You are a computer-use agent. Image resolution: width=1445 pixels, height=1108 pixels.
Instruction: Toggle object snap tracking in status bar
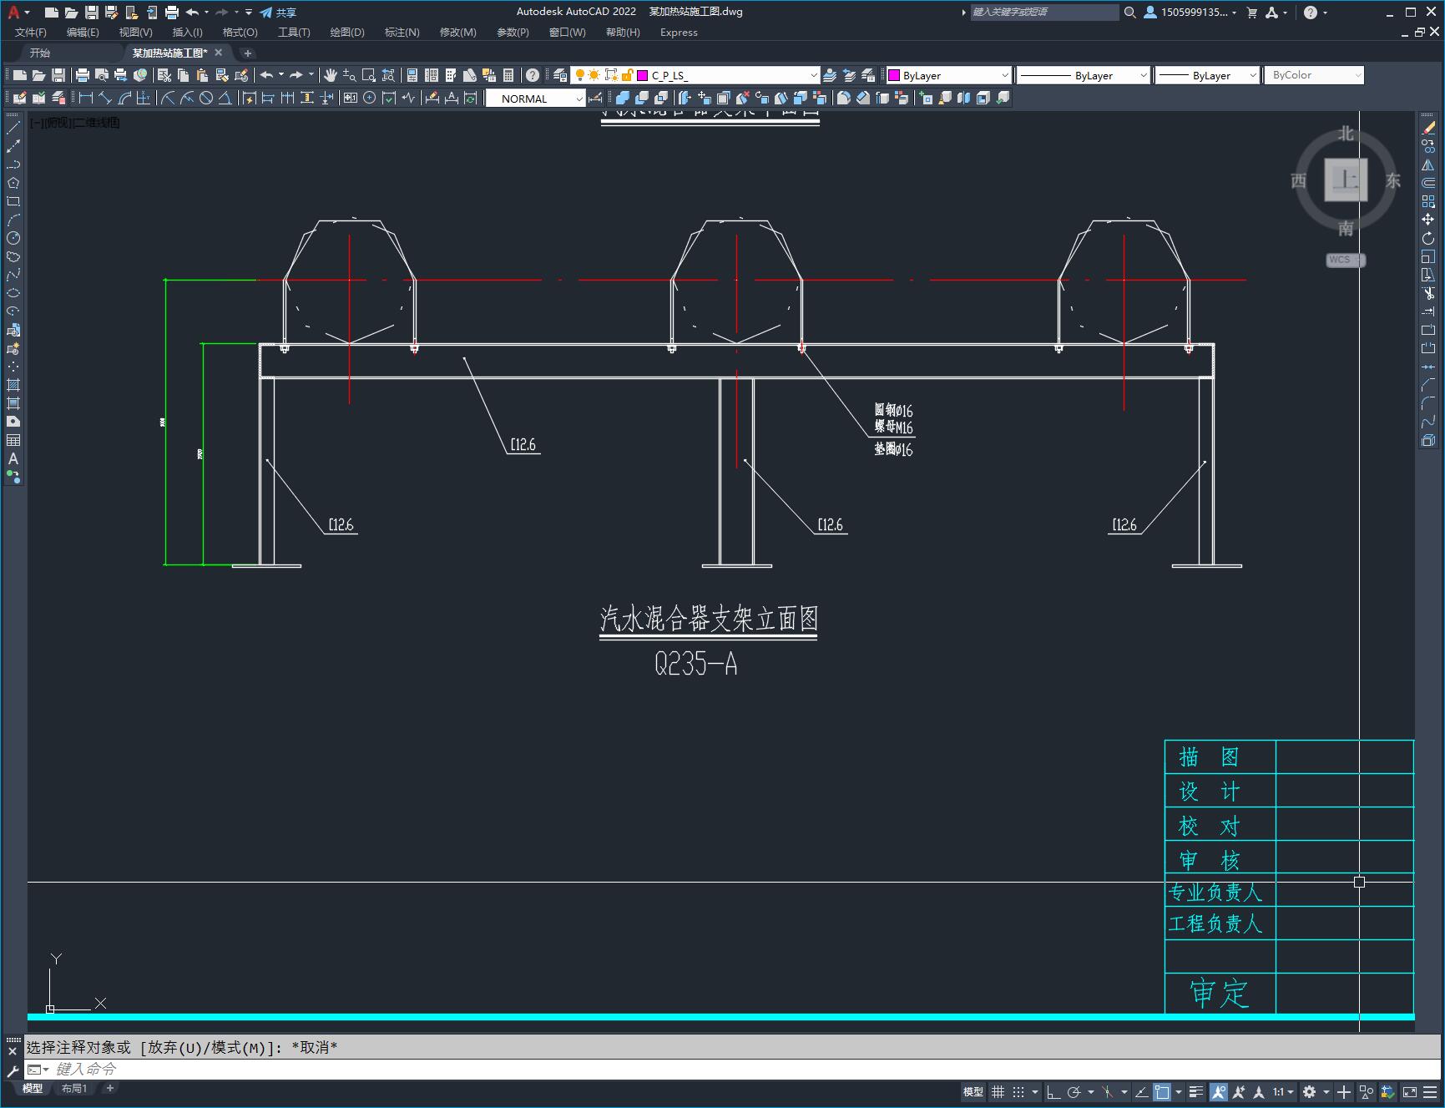click(1141, 1092)
